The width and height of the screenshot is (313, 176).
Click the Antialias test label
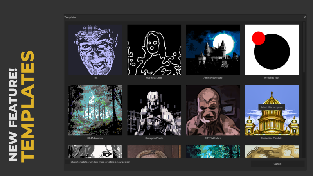coord(272,77)
